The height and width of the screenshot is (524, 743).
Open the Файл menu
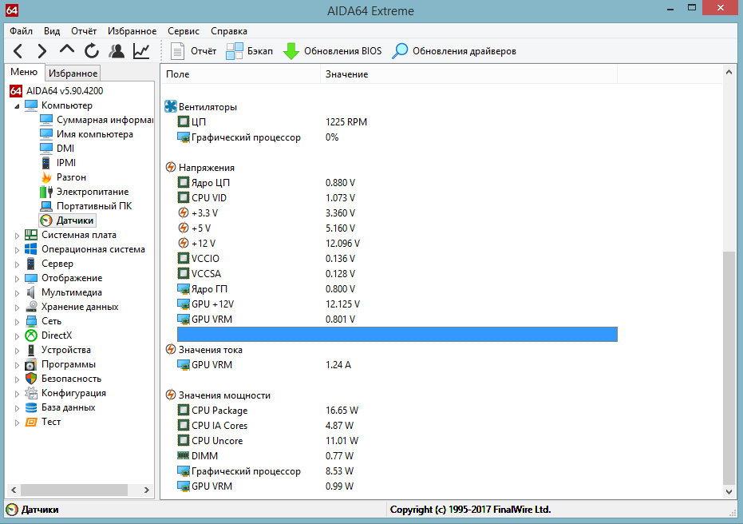(x=21, y=31)
